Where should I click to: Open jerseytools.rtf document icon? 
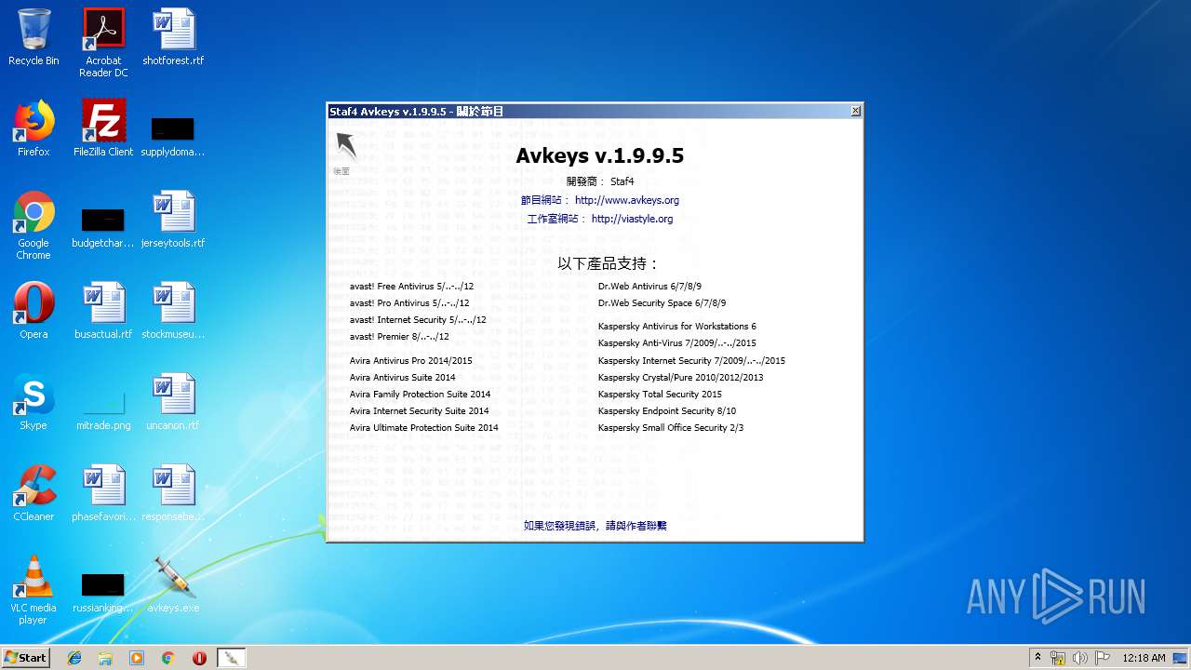click(173, 220)
